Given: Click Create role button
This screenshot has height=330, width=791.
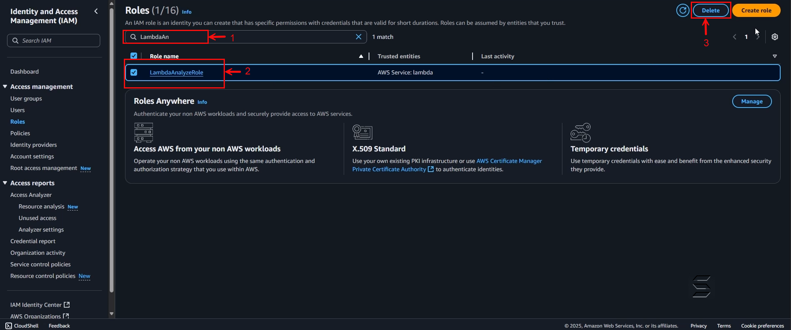Looking at the screenshot, I should 756,10.
